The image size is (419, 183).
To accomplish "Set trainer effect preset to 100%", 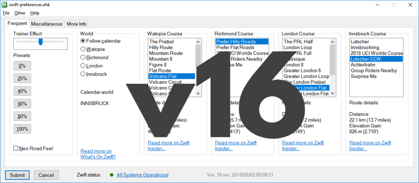I will click(22, 129).
